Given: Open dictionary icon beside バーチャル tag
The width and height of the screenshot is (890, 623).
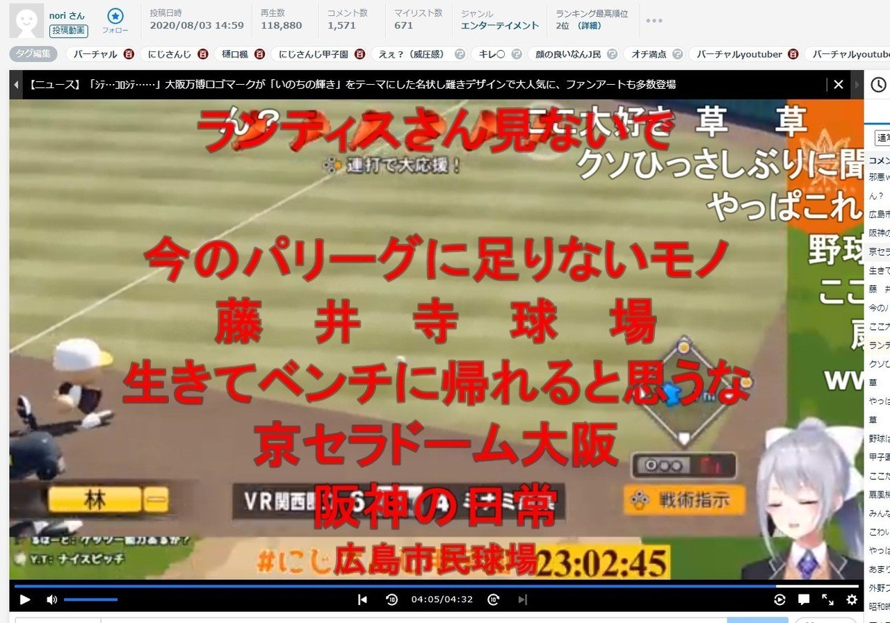Looking at the screenshot, I should (129, 54).
